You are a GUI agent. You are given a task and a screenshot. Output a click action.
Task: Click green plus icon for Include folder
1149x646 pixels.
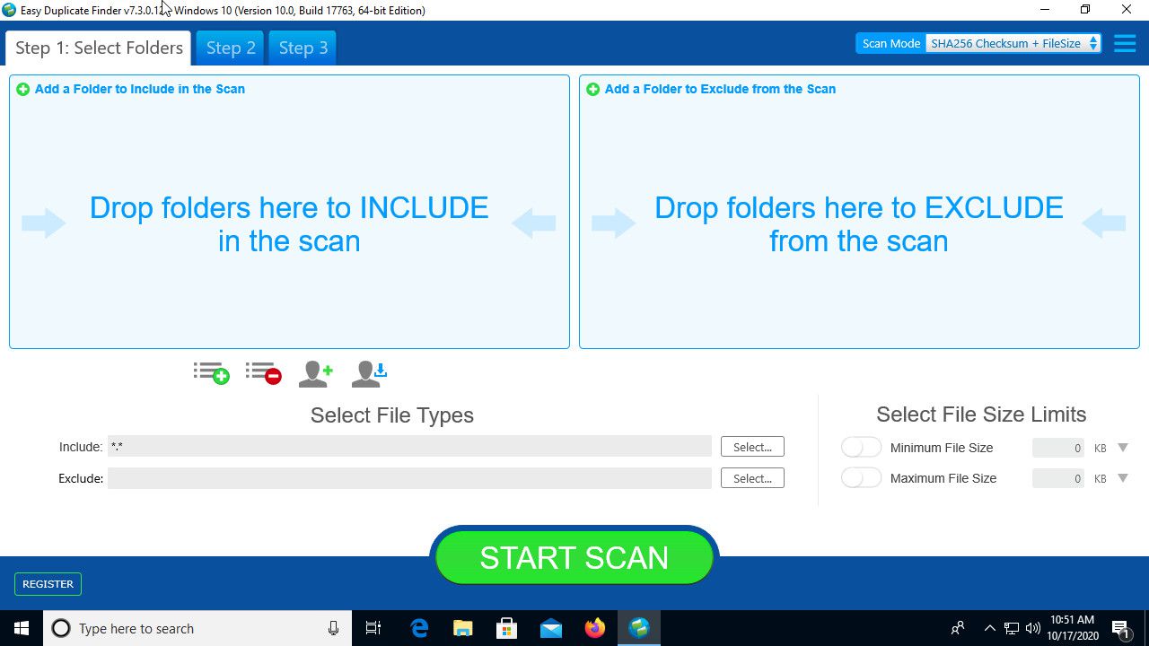point(23,89)
